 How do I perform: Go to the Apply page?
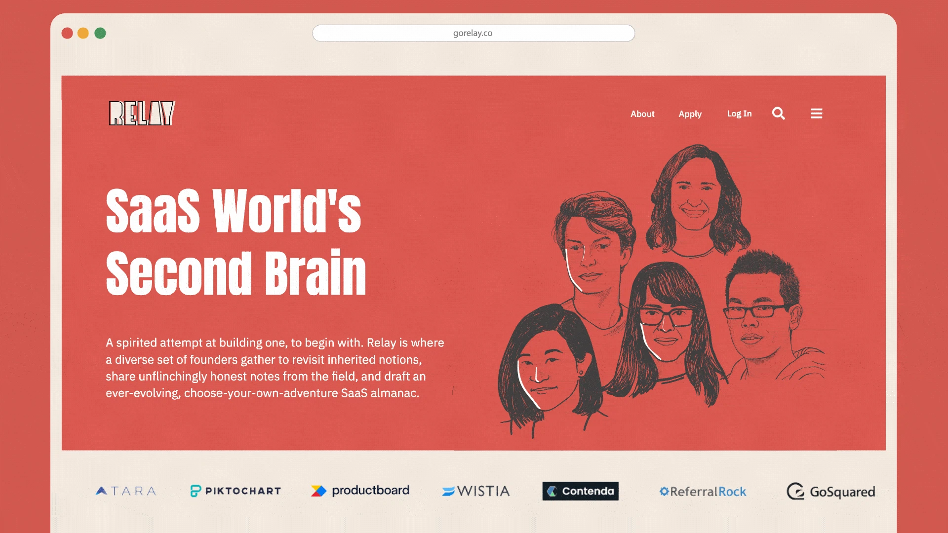[690, 114]
